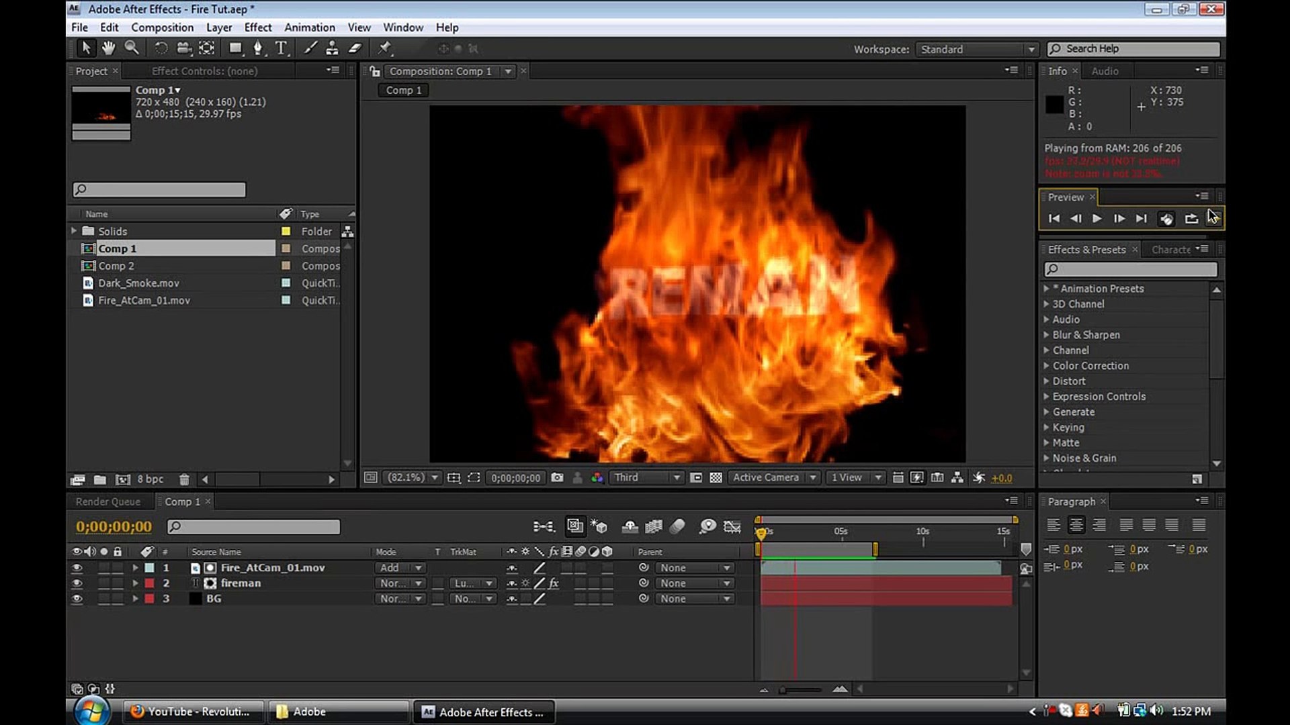Toggle region of interest in viewer

point(696,478)
